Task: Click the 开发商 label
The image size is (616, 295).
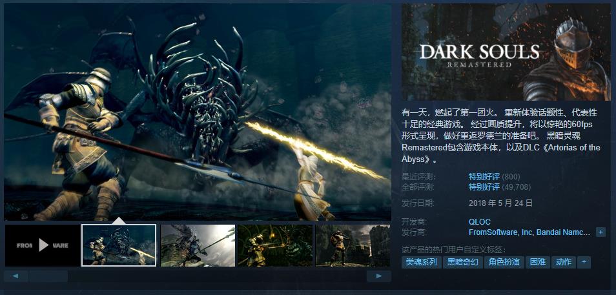Action: pyautogui.click(x=414, y=222)
